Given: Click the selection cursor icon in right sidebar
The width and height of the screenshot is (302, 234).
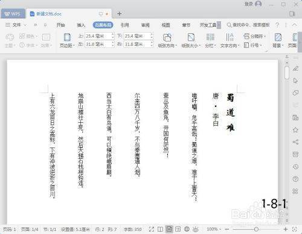Looking at the screenshot, I should [295, 80].
